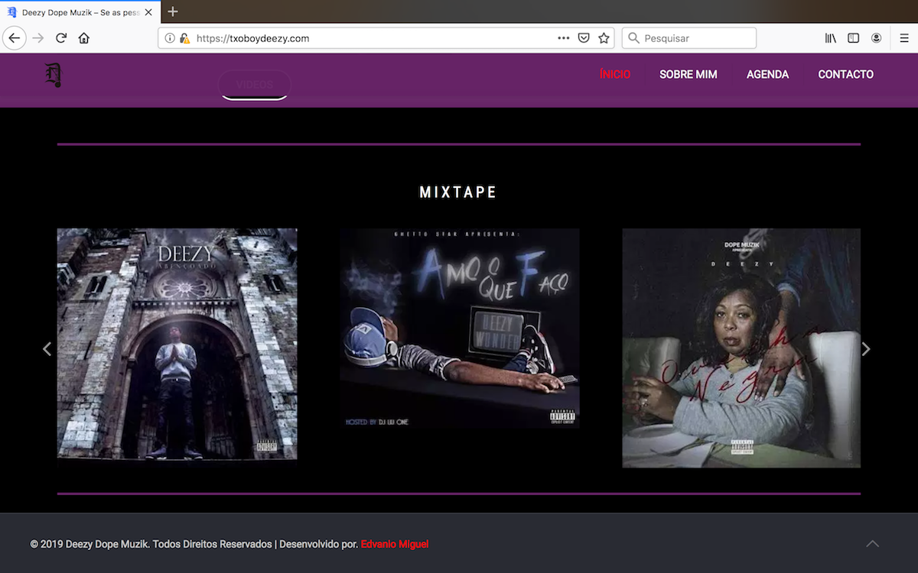Open the page actions three-dot menu

[564, 38]
